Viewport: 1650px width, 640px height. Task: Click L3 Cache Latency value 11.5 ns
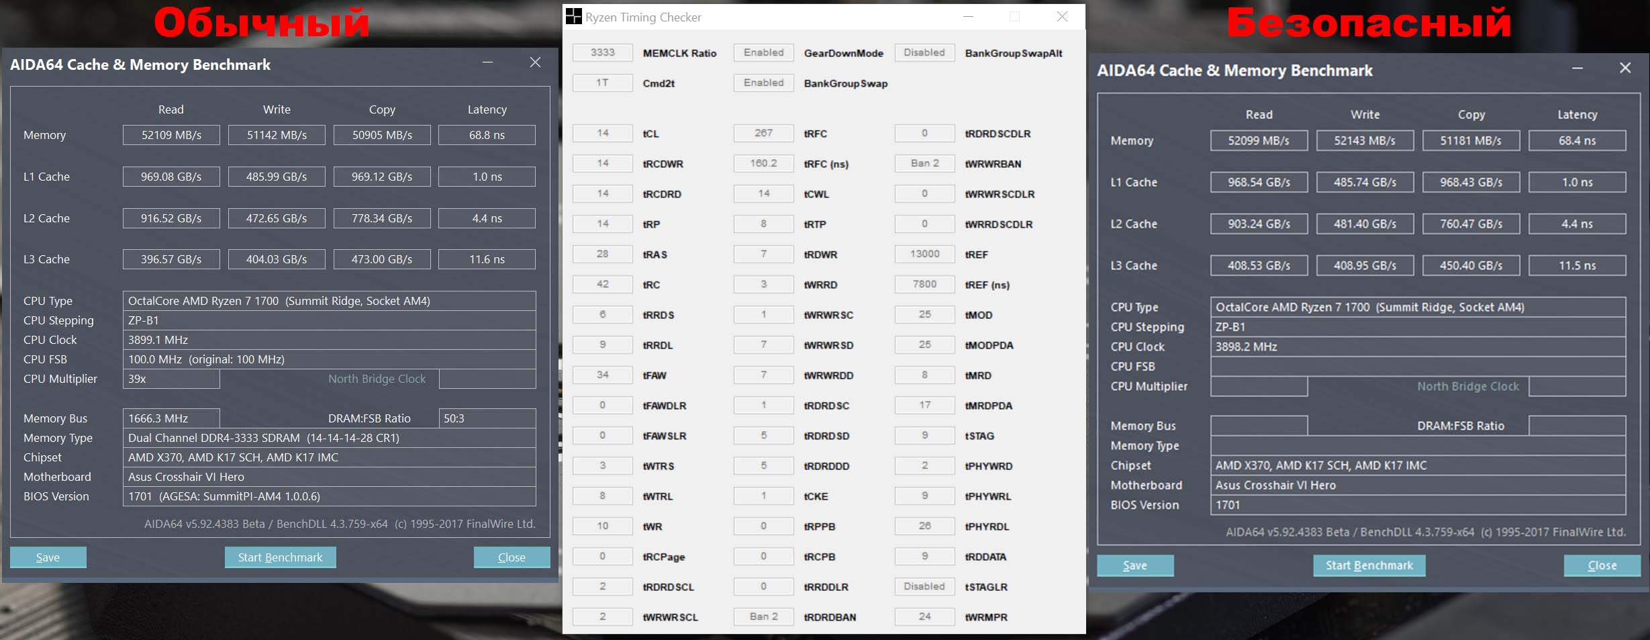[x=1577, y=265]
